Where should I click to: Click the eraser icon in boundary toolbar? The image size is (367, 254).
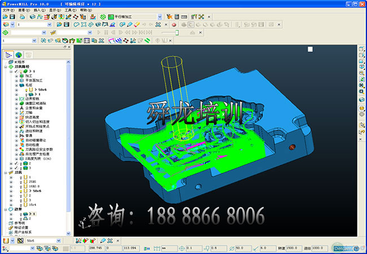pyautogui.click(x=137, y=25)
